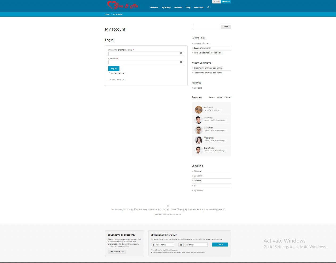Click the envelope icon beside Your email field
This screenshot has height=263, width=336.
click(x=181, y=245)
